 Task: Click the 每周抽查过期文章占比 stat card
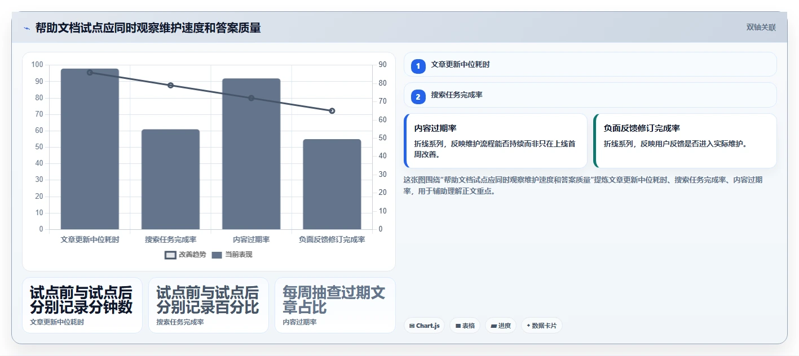click(x=335, y=305)
